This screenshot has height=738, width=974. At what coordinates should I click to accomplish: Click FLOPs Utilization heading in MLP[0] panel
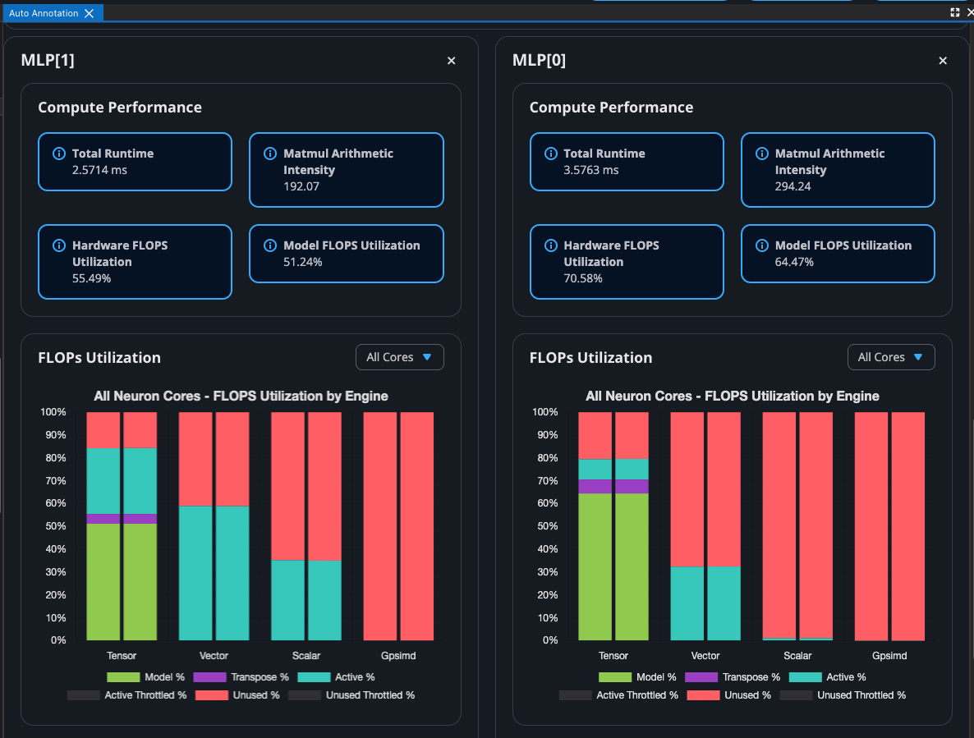(590, 358)
